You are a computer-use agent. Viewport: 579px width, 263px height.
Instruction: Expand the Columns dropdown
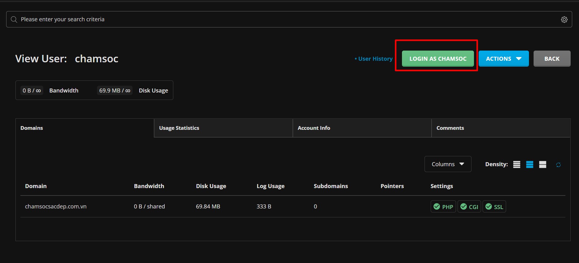click(448, 164)
